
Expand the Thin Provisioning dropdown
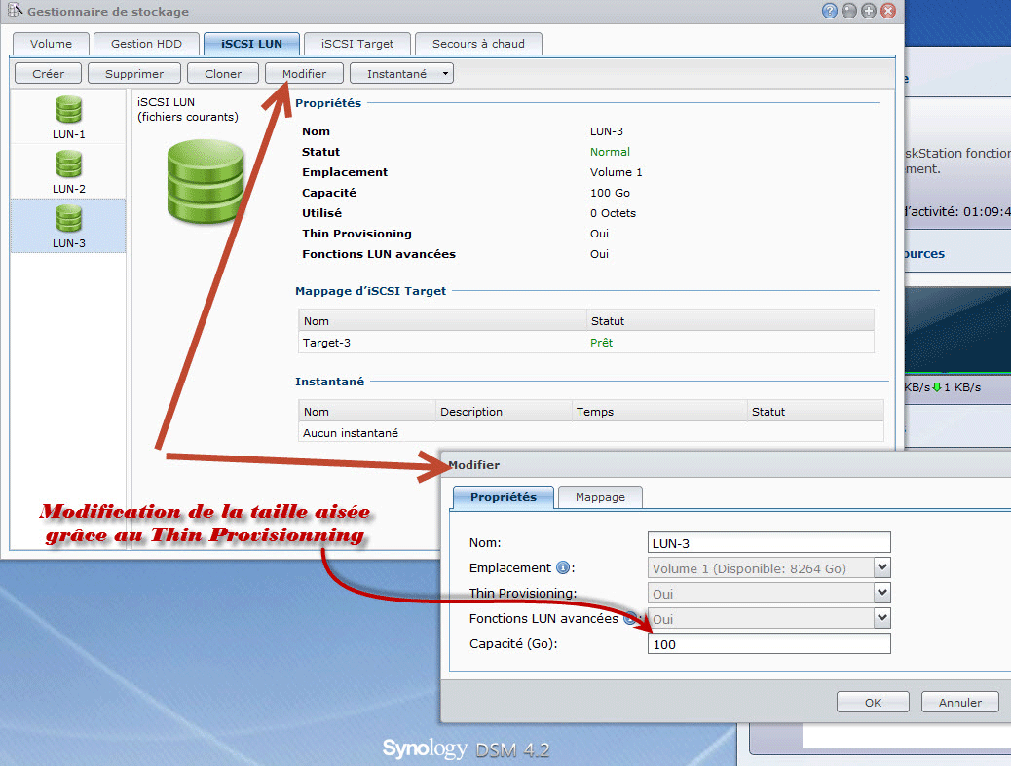(881, 594)
